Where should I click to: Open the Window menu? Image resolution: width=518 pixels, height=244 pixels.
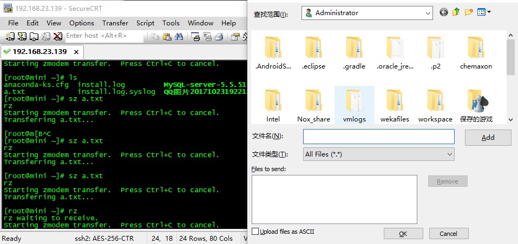pos(200,23)
